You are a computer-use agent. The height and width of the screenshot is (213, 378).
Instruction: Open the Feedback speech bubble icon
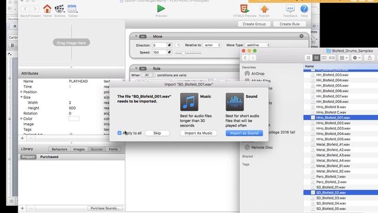(290, 9)
